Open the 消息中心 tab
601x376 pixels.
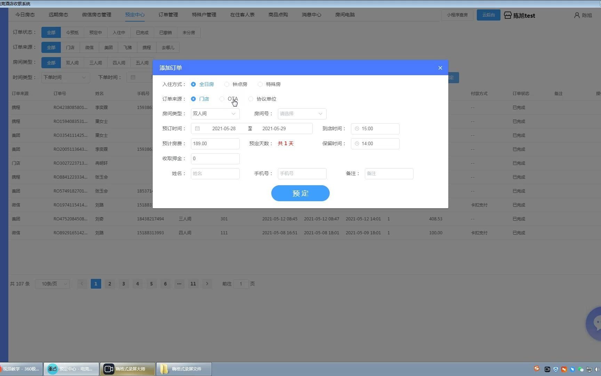coord(312,15)
